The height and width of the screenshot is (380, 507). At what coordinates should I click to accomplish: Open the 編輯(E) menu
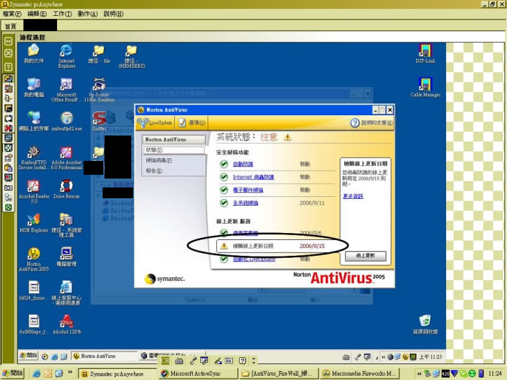click(x=37, y=14)
